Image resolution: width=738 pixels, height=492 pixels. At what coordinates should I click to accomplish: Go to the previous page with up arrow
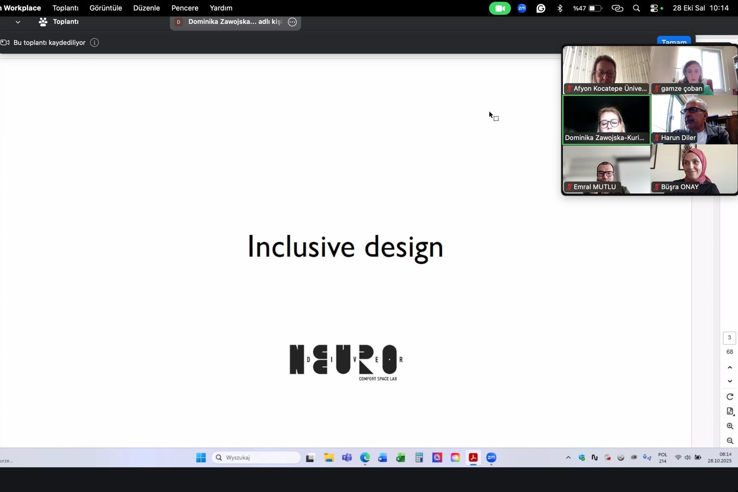(x=730, y=368)
